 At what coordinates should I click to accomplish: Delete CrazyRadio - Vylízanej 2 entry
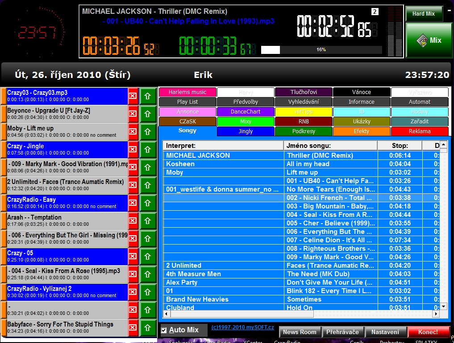coord(133,292)
